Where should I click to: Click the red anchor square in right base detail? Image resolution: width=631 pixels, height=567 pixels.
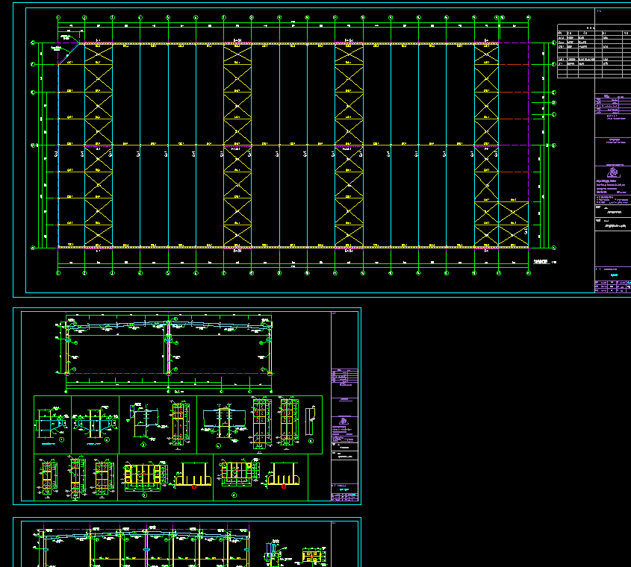(x=285, y=486)
